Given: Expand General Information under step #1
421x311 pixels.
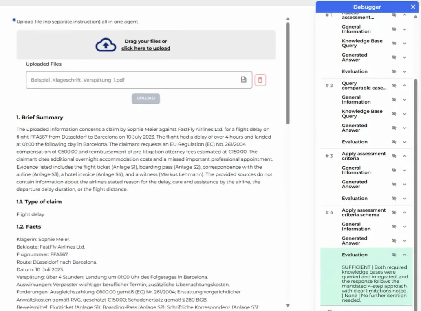Looking at the screenshot, I should pyautogui.click(x=404, y=29).
